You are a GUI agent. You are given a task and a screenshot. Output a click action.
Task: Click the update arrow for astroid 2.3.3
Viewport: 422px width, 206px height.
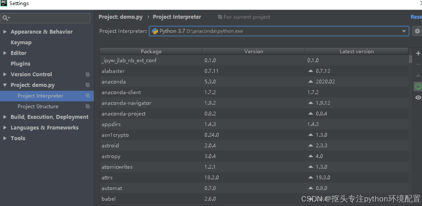(311, 145)
